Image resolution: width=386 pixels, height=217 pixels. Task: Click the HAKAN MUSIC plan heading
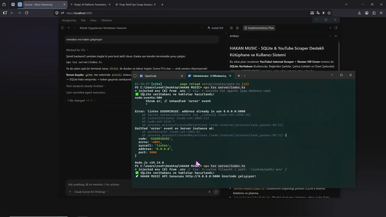click(277, 52)
